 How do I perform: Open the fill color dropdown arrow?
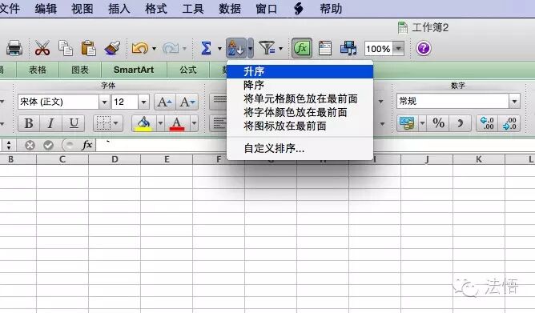coord(160,123)
